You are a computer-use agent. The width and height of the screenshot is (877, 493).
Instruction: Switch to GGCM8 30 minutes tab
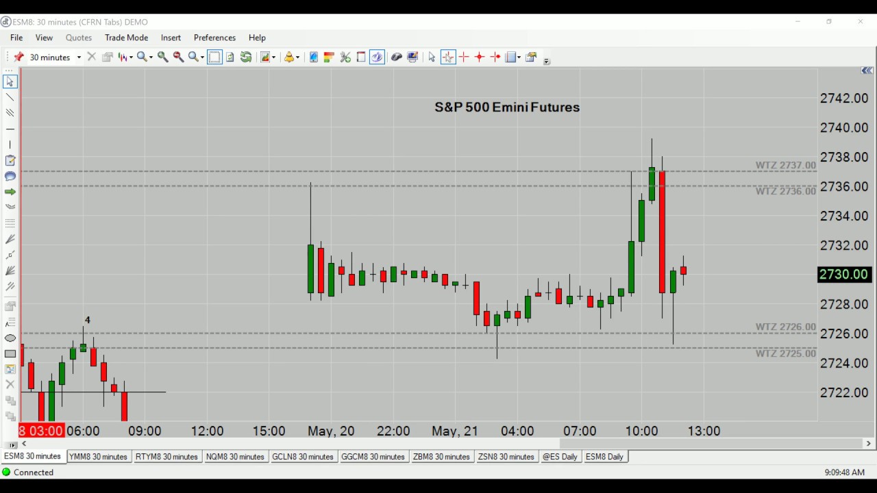(x=373, y=457)
